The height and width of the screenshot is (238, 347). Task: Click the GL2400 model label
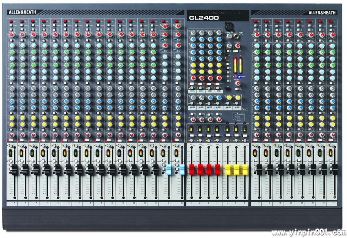[204, 17]
